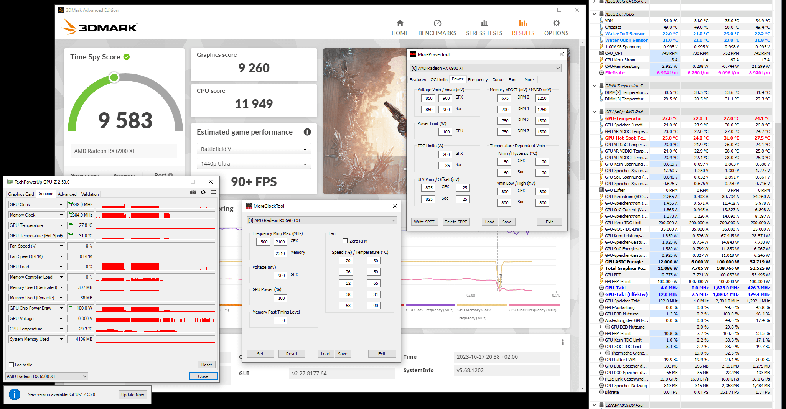The width and height of the screenshot is (786, 409).
Task: Click the 3DMark logo
Action: pos(99,27)
